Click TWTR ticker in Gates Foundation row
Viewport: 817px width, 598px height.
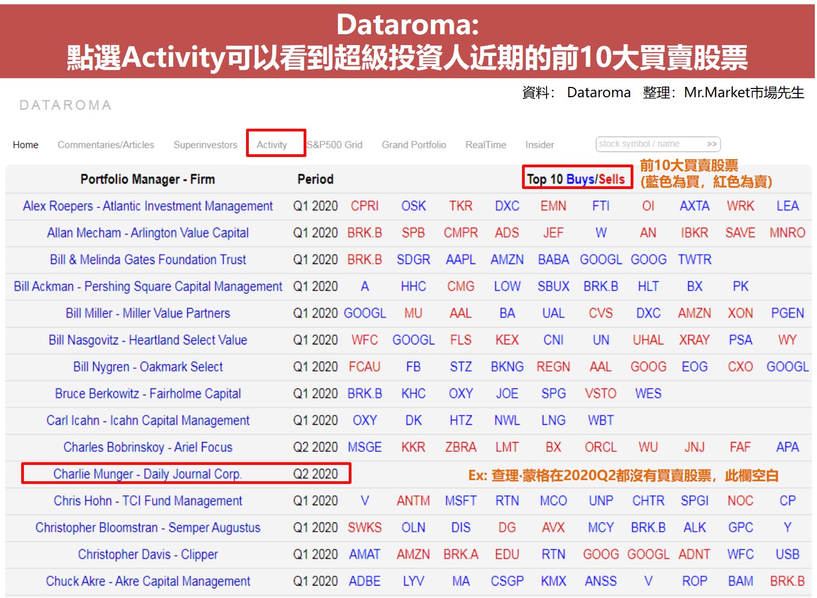[x=694, y=260]
